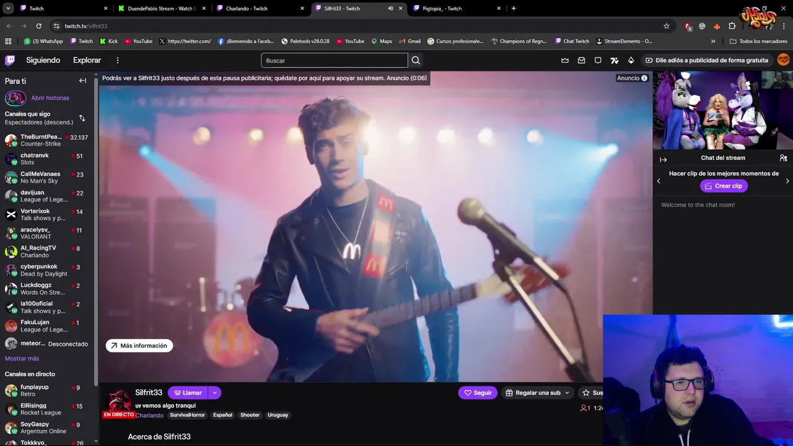The height and width of the screenshot is (446, 793).
Task: Open the SoyGaspy Argentum Online channel
Action: pos(46,427)
